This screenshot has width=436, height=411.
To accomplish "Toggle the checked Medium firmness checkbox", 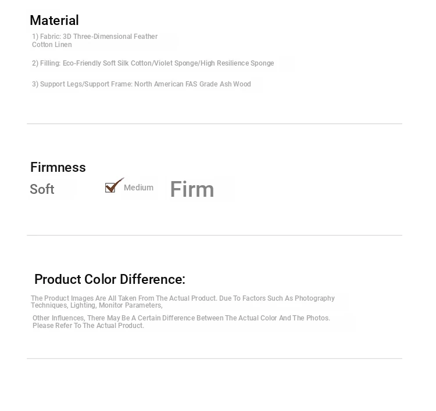I will pyautogui.click(x=110, y=187).
